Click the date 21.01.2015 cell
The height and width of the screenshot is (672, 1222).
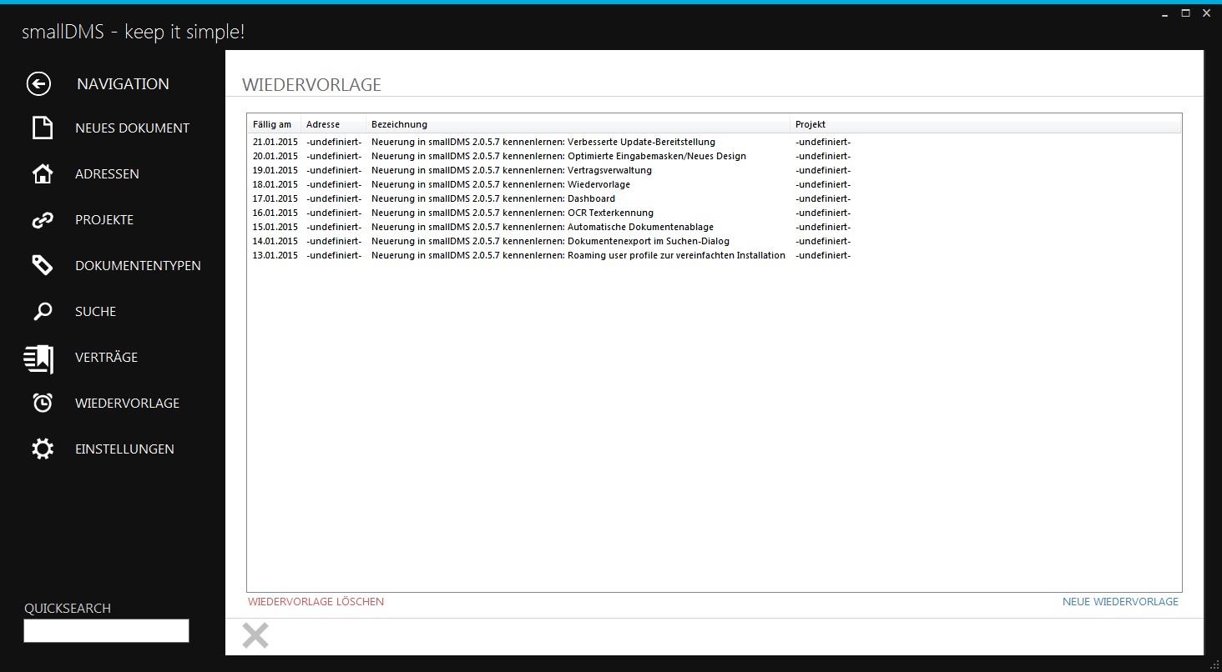point(275,143)
